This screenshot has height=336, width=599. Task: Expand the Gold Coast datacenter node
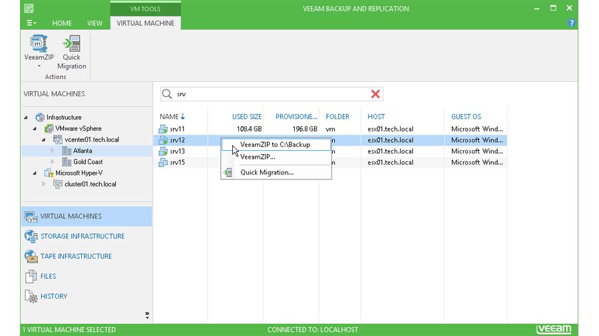tap(53, 161)
